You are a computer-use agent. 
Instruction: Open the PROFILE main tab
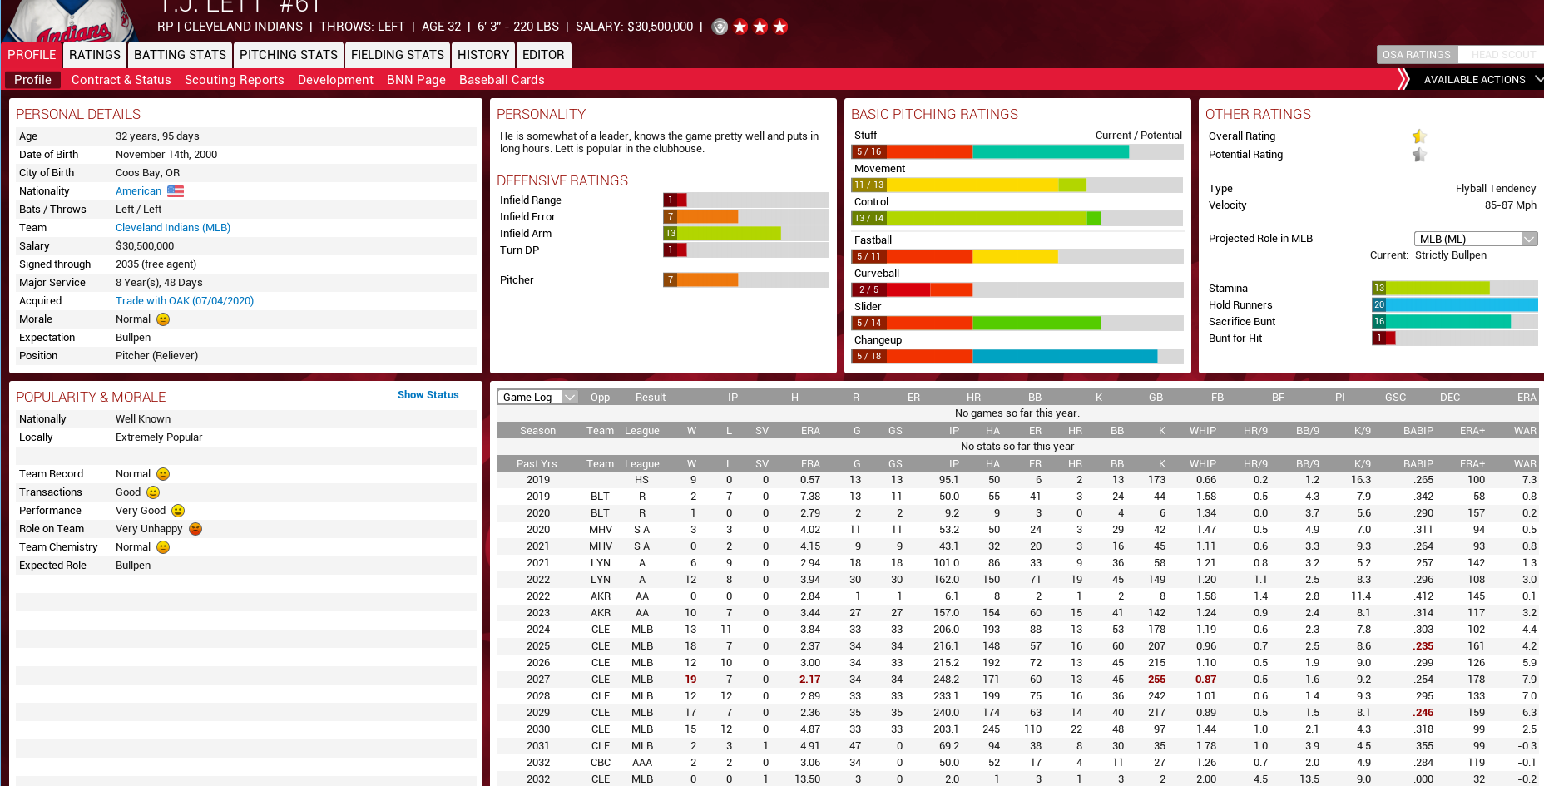[32, 55]
